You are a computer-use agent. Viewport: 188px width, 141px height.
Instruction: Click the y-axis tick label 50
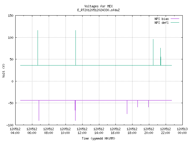(x=11, y=59)
